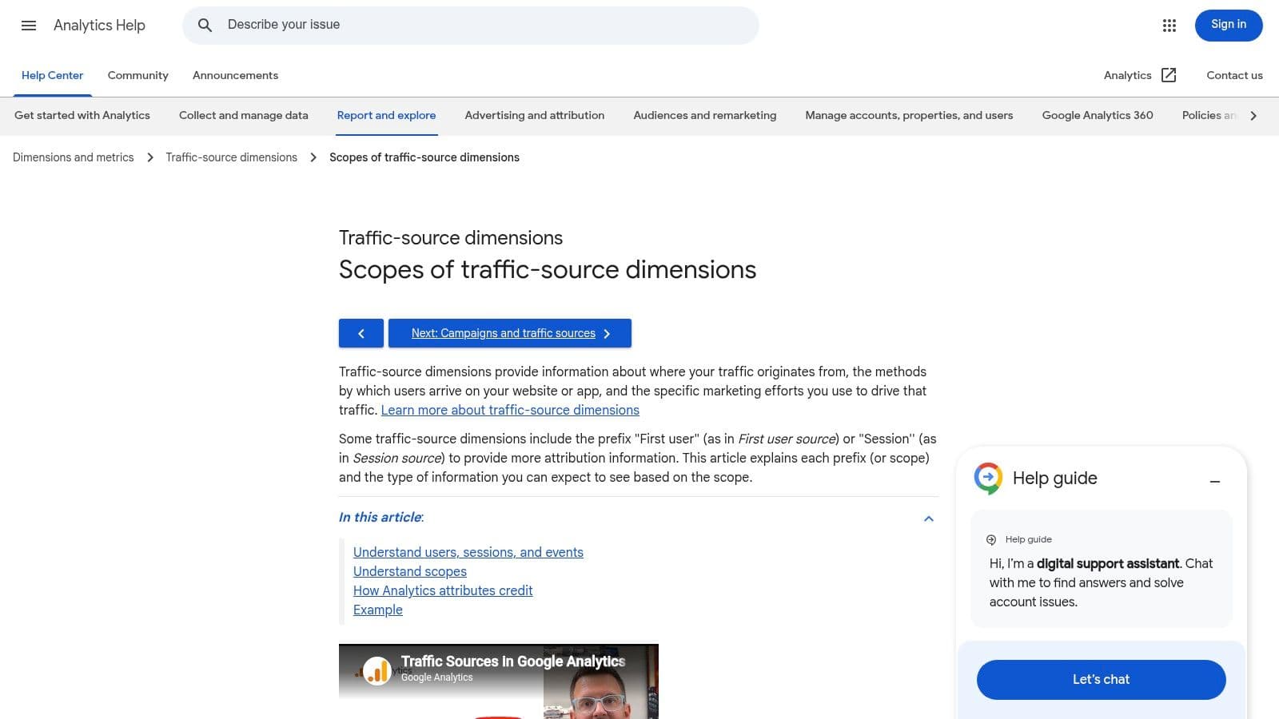Click the Analytics Help title
The width and height of the screenshot is (1279, 719).
pos(99,26)
